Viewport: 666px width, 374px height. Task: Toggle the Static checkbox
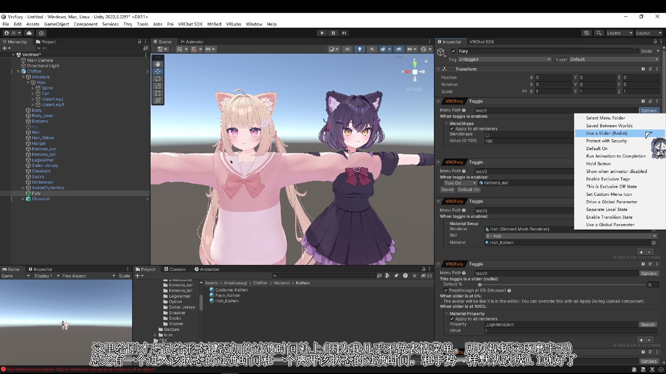(x=637, y=51)
